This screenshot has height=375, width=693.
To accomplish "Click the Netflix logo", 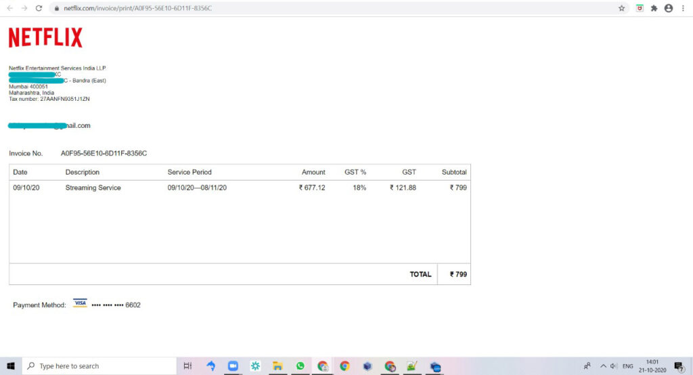I will pos(45,38).
